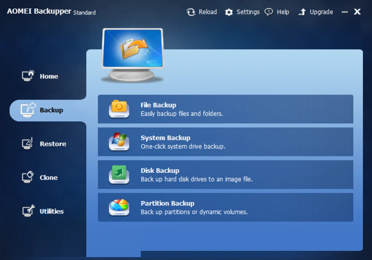Click the Restore monitor icon in sidebar
Viewport: 372px width, 260px height.
[x=27, y=143]
